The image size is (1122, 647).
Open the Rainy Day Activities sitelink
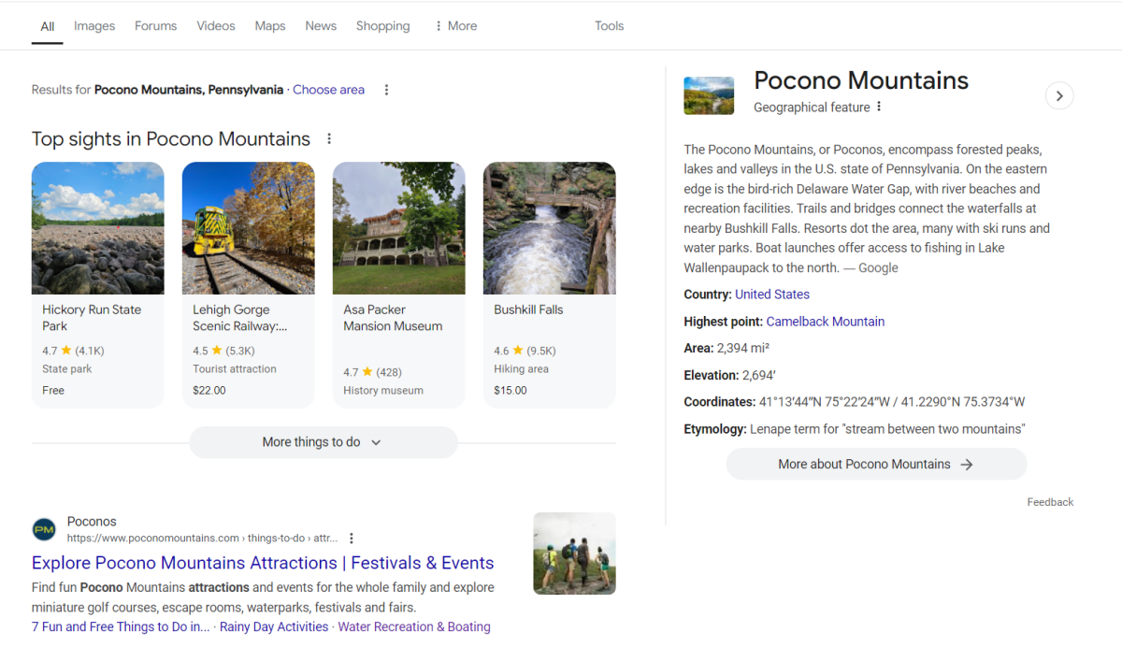(274, 627)
